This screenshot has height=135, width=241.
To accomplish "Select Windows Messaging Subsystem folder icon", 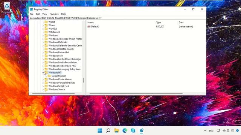I will (x=46, y=69).
